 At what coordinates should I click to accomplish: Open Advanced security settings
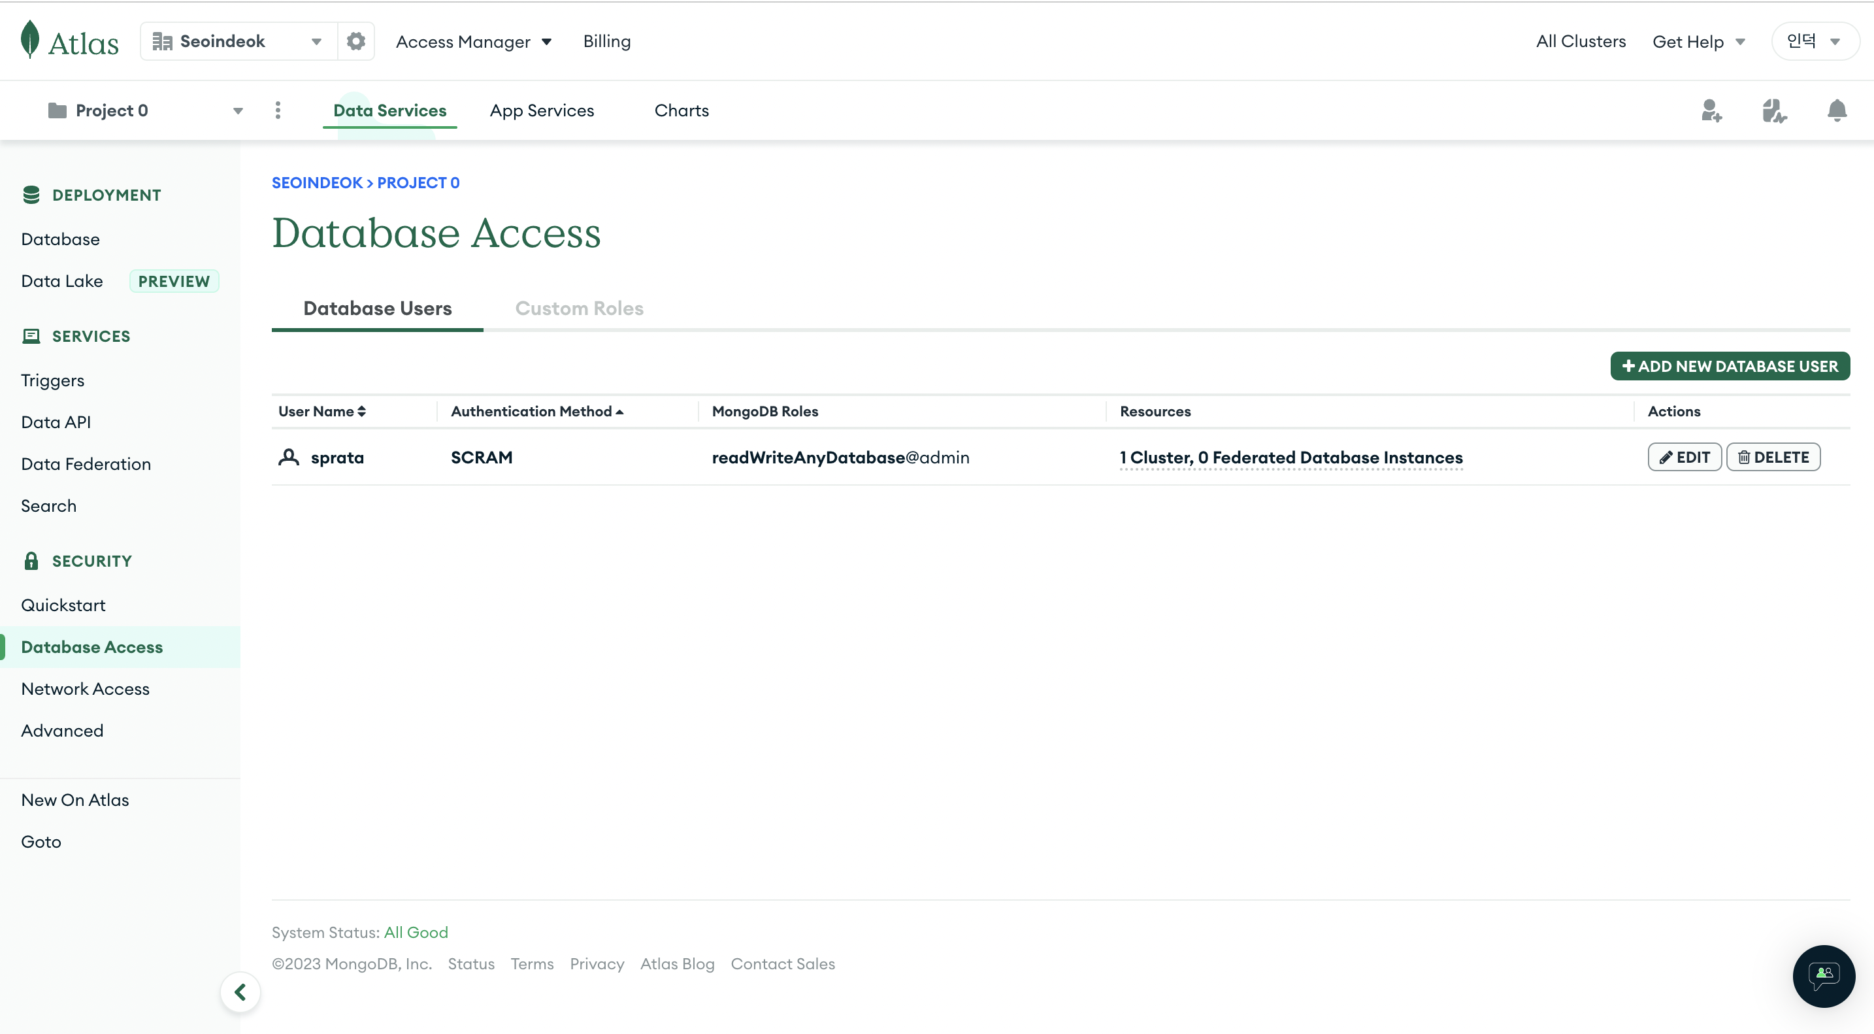tap(62, 731)
